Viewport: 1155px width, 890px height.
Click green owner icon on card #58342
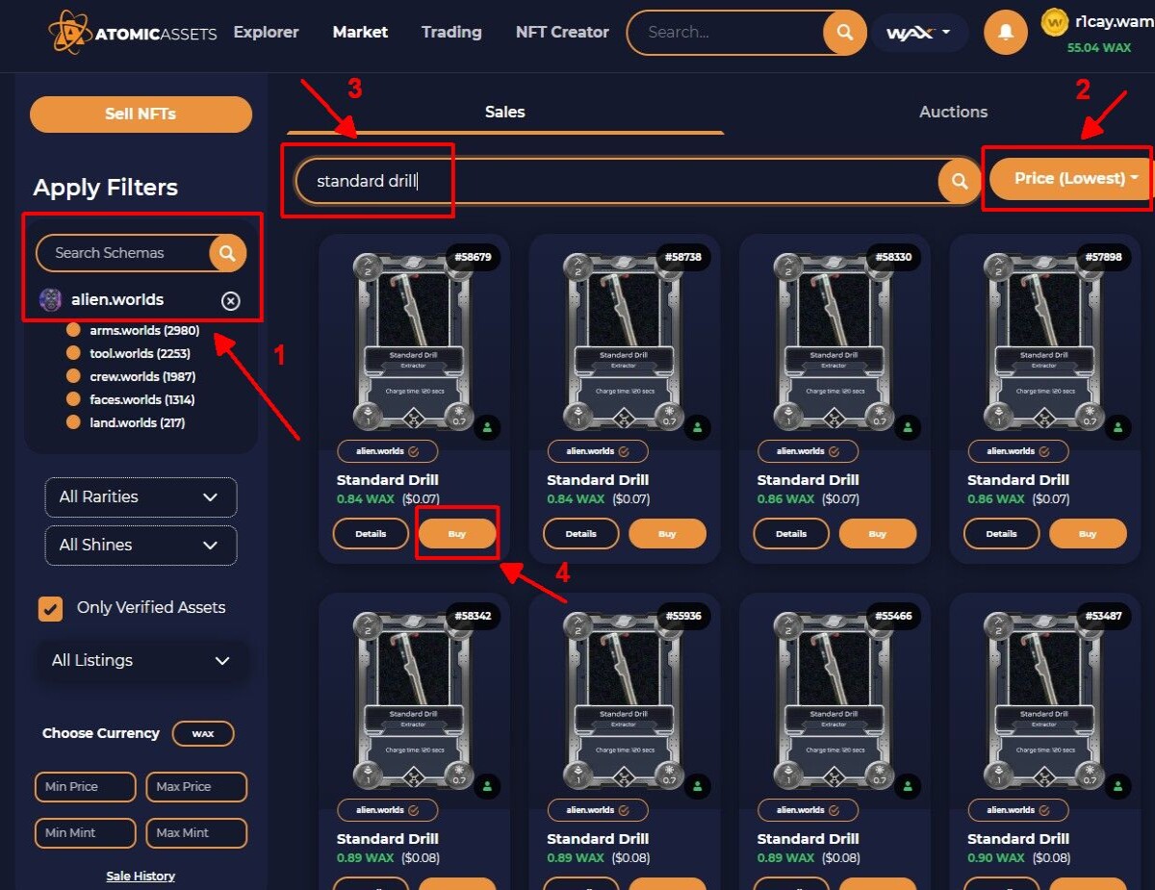click(488, 785)
